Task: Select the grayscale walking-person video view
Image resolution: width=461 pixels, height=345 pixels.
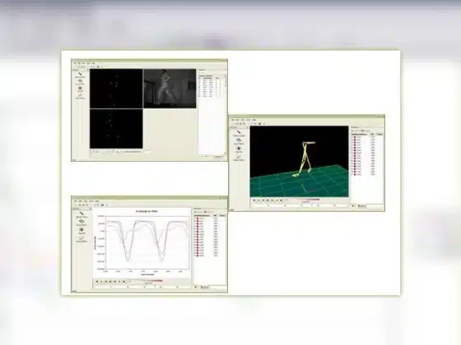Action: pos(170,89)
